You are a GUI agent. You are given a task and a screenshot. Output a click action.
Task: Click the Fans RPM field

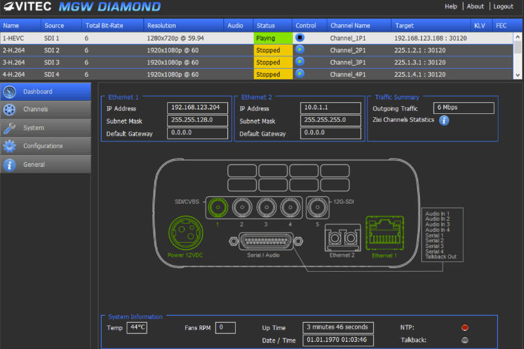225,327
